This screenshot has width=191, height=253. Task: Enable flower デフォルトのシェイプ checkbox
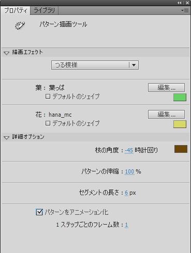[x=48, y=123]
